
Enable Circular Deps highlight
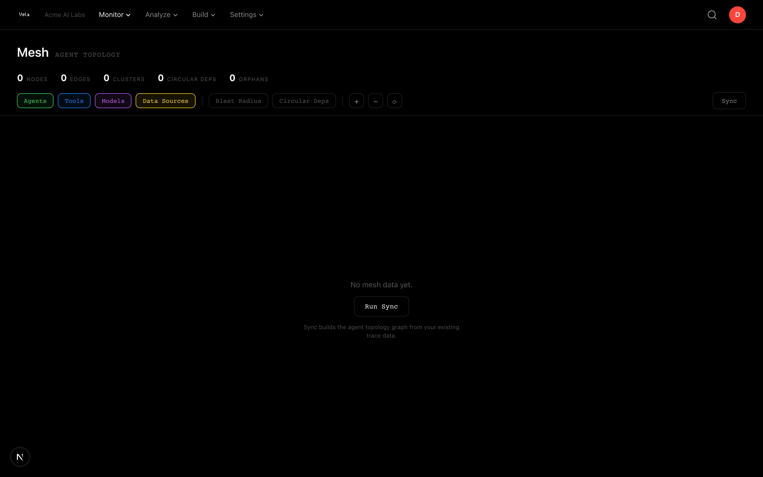pos(304,101)
